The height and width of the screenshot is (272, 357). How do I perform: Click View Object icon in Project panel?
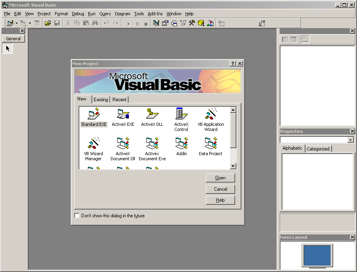(293, 39)
